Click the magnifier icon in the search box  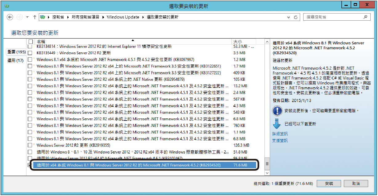(x=366, y=17)
